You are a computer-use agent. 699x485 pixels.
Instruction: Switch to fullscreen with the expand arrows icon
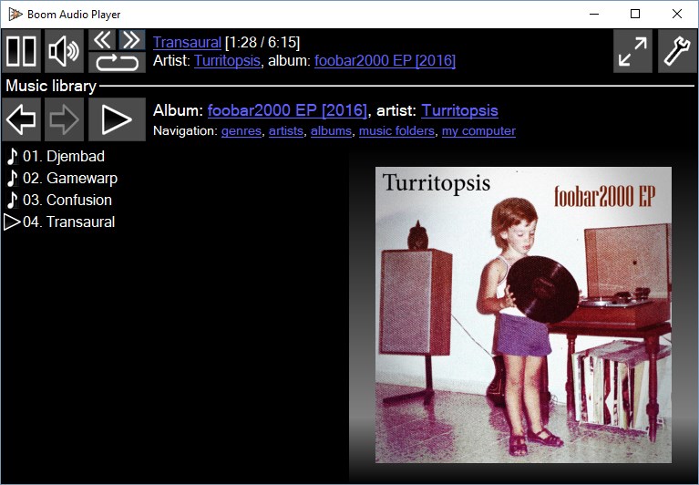(x=632, y=51)
